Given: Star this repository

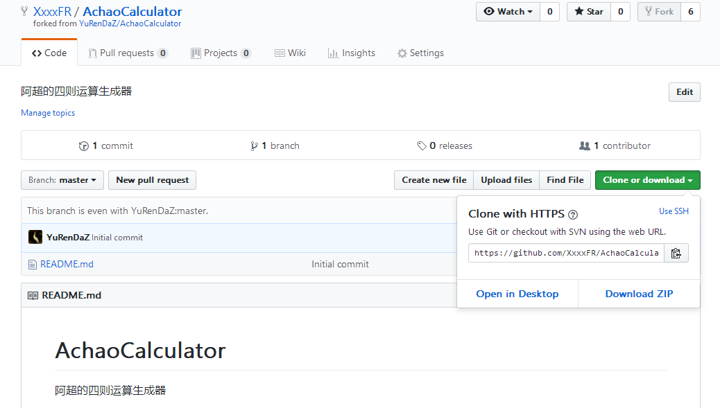Looking at the screenshot, I should coord(589,12).
